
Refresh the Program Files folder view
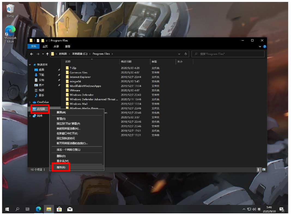(x=186, y=54)
